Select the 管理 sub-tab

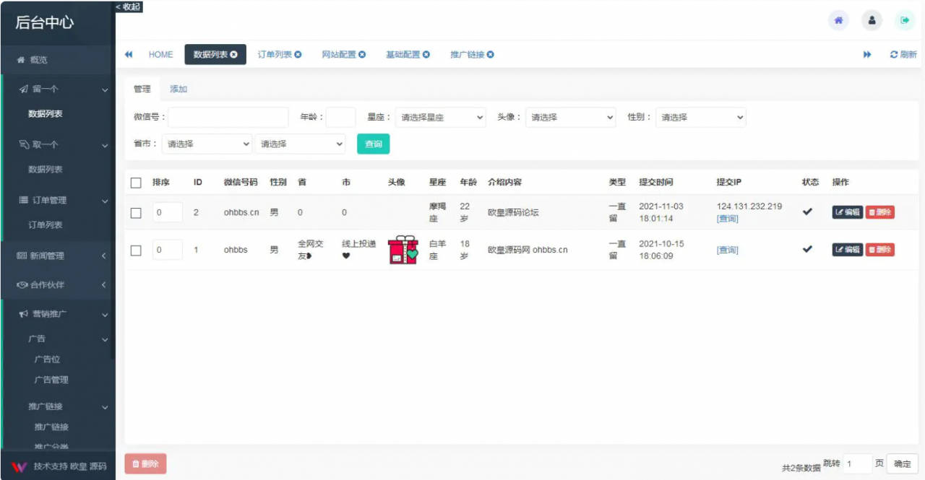142,89
